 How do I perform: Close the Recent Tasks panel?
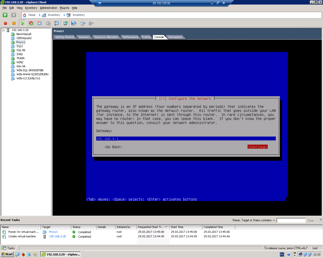pyautogui.click(x=321, y=220)
